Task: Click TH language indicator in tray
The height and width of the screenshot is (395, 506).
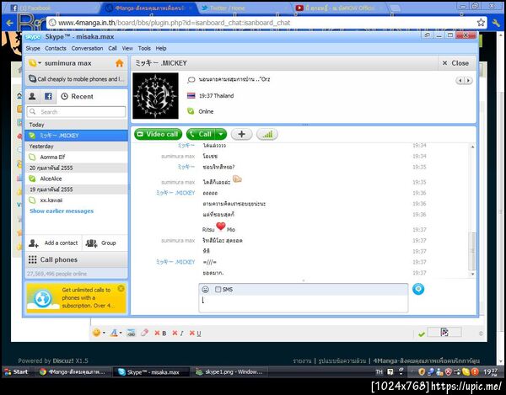Action: point(379,372)
